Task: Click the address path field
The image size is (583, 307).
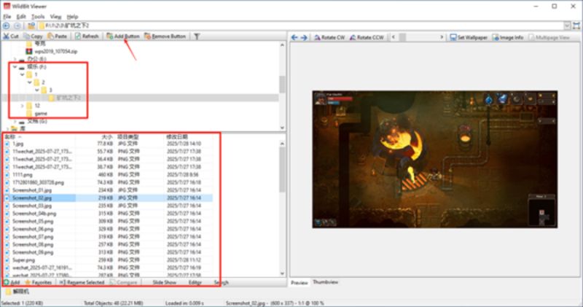Action: pyautogui.click(x=301, y=26)
